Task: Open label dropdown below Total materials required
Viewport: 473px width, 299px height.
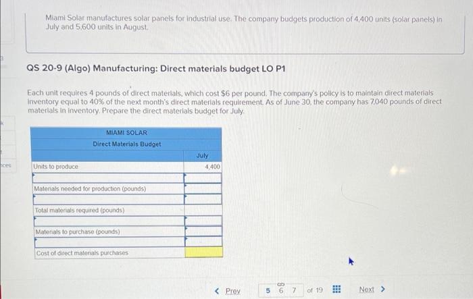Action: (109, 221)
